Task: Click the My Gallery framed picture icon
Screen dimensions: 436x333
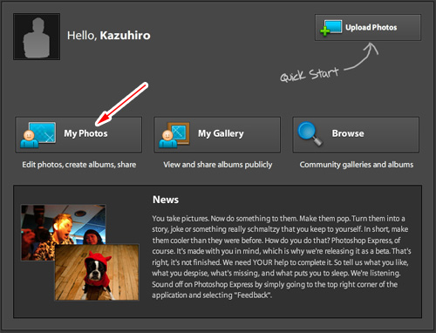Action: pos(174,135)
